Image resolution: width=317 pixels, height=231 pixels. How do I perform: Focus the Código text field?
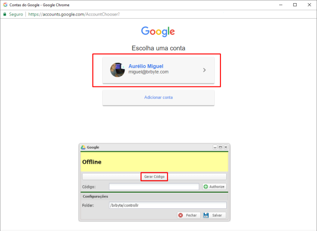tap(154, 186)
